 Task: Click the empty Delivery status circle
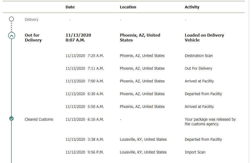[11, 19]
